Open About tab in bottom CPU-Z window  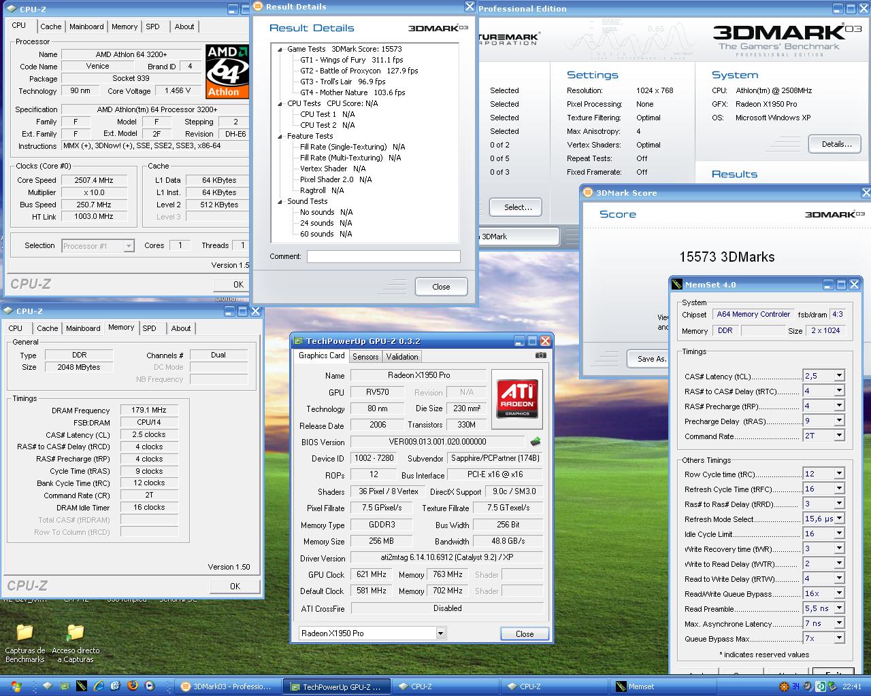181,328
